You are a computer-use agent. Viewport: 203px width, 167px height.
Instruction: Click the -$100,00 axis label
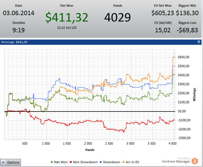184,120
